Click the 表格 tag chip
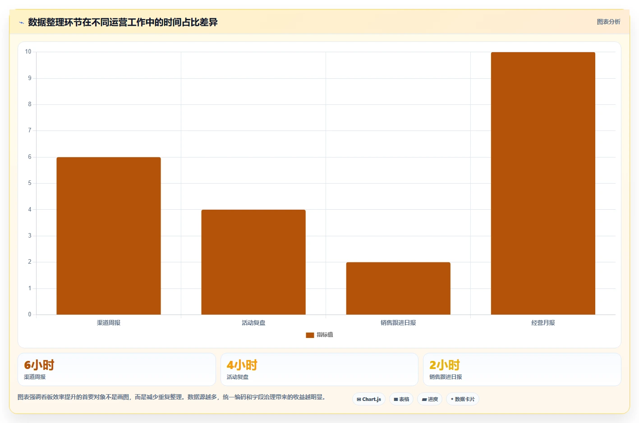 pyautogui.click(x=401, y=399)
